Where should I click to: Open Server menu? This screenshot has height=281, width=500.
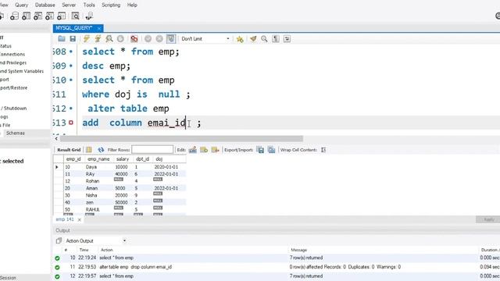coord(69,5)
